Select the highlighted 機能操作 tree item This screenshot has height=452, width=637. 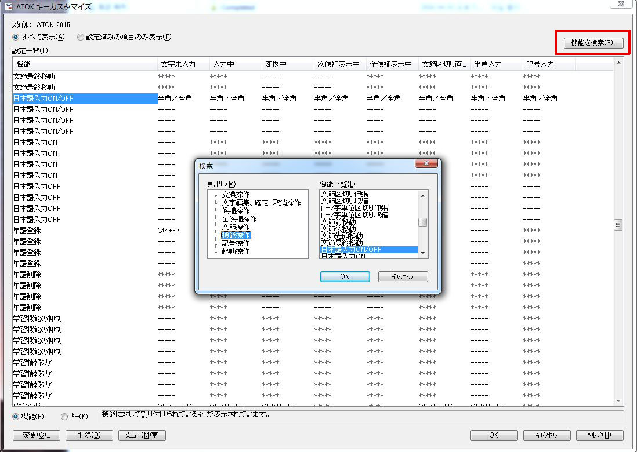coord(236,235)
